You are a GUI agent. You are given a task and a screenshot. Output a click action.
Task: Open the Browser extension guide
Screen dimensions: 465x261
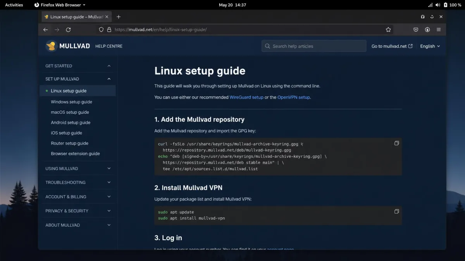pos(76,154)
